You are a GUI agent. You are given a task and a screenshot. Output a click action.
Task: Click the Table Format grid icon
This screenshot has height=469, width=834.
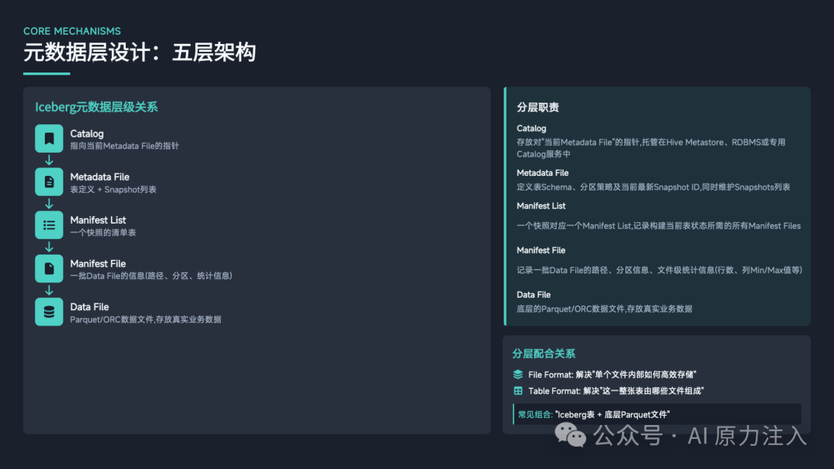point(518,391)
